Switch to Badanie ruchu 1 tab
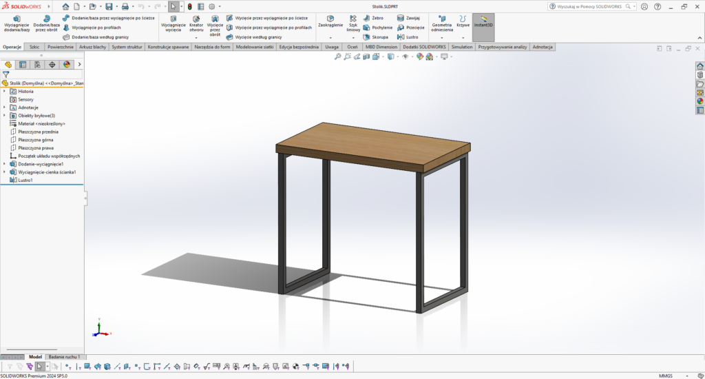The width and height of the screenshot is (705, 379). coord(64,357)
